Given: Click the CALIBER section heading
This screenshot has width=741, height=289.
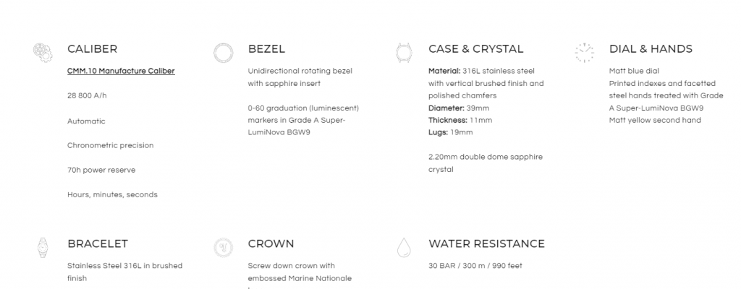Looking at the screenshot, I should click(92, 49).
